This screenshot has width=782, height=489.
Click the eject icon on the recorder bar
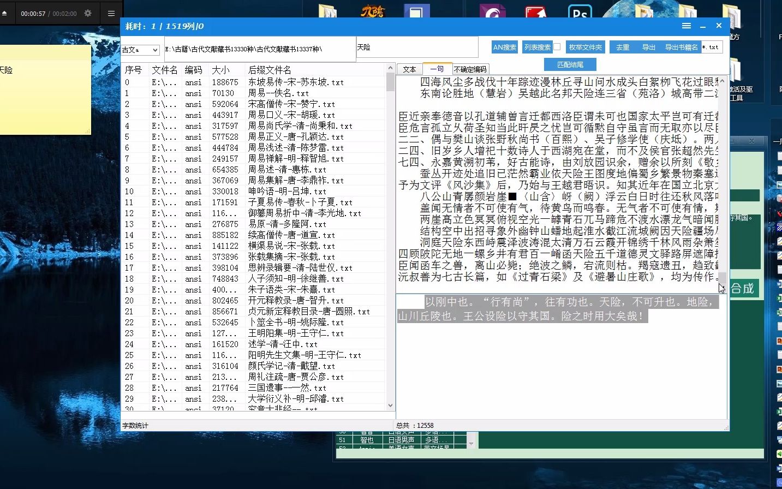pyautogui.click(x=4, y=13)
